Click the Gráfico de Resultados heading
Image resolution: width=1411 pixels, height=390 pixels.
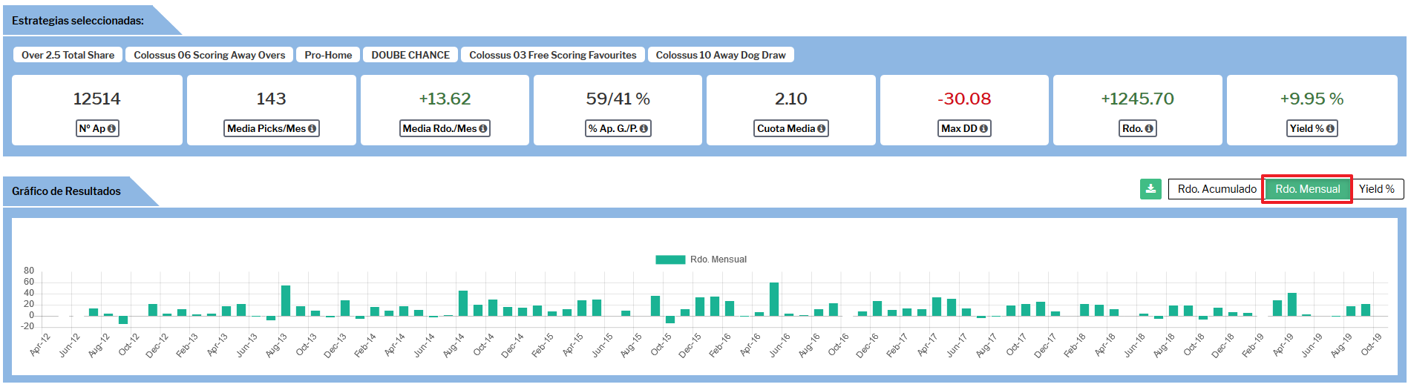pos(66,191)
